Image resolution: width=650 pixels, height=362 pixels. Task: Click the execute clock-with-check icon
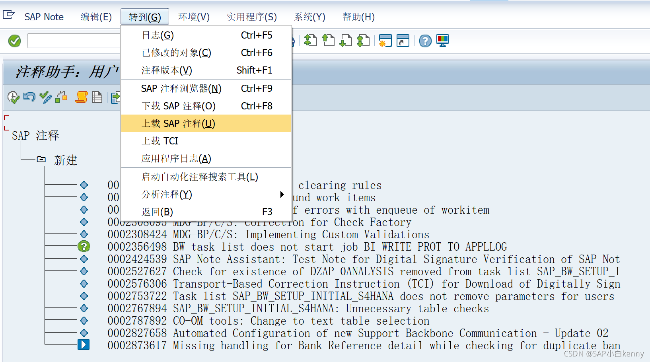tap(13, 97)
